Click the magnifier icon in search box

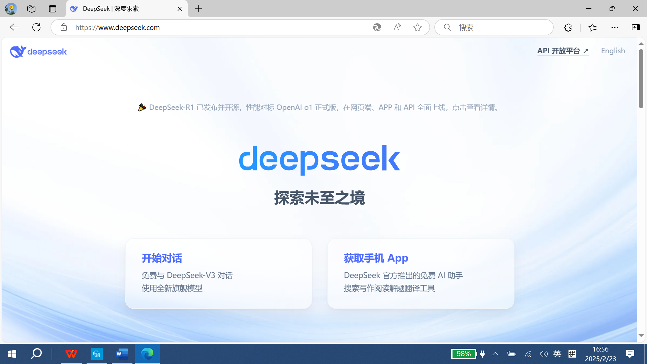click(x=447, y=27)
